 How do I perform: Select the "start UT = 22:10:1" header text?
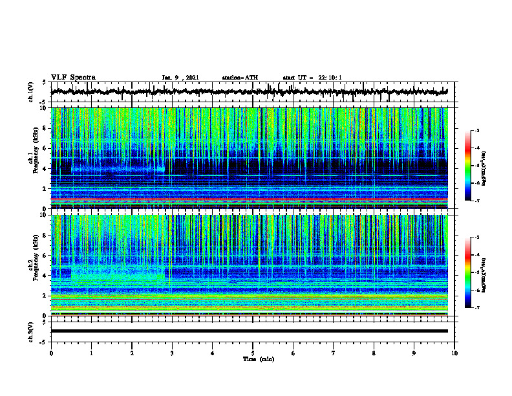tap(312, 78)
